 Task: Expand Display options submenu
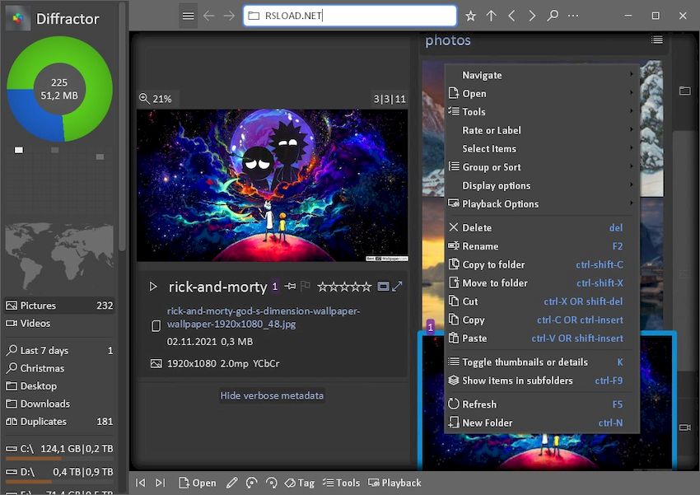(x=542, y=185)
